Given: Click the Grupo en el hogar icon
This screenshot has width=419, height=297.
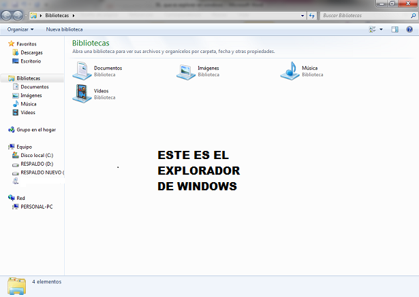Looking at the screenshot, I should [x=11, y=130].
